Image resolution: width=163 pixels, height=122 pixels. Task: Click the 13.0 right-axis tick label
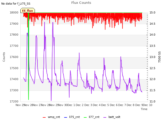point(152,57)
